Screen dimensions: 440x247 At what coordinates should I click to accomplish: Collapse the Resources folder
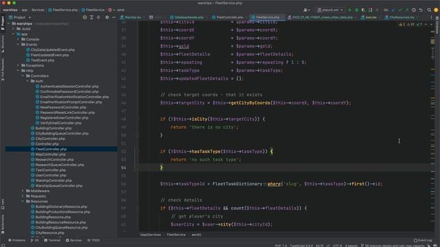click(x=23, y=201)
